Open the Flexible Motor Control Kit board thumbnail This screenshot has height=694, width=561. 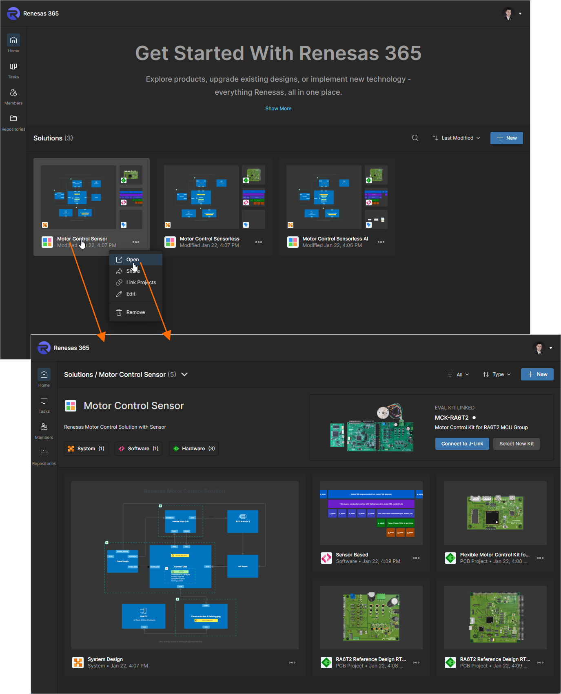coord(495,513)
